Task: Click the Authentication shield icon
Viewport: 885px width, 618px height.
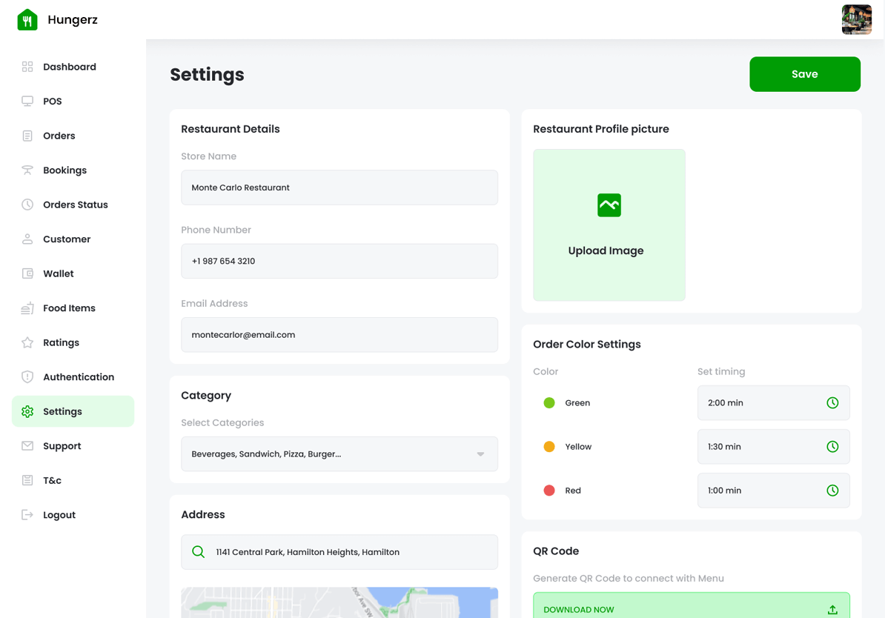Action: [x=27, y=377]
